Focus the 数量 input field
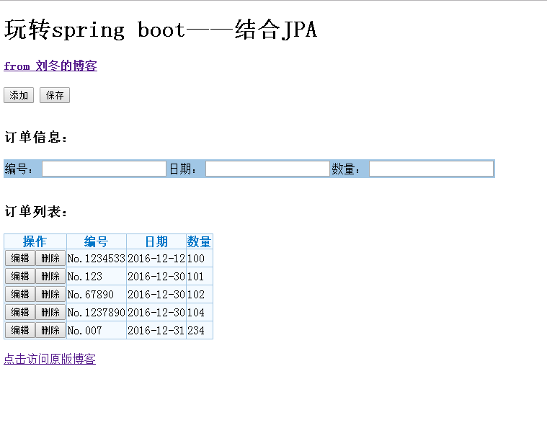The height and width of the screenshot is (423, 547). (x=431, y=169)
